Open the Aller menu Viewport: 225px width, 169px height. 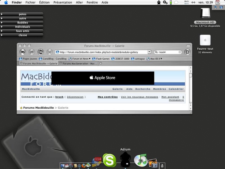click(79, 3)
